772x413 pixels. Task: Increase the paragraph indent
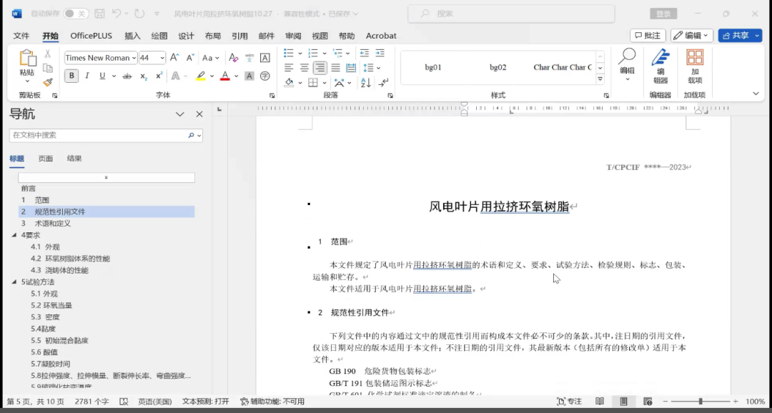pos(380,53)
